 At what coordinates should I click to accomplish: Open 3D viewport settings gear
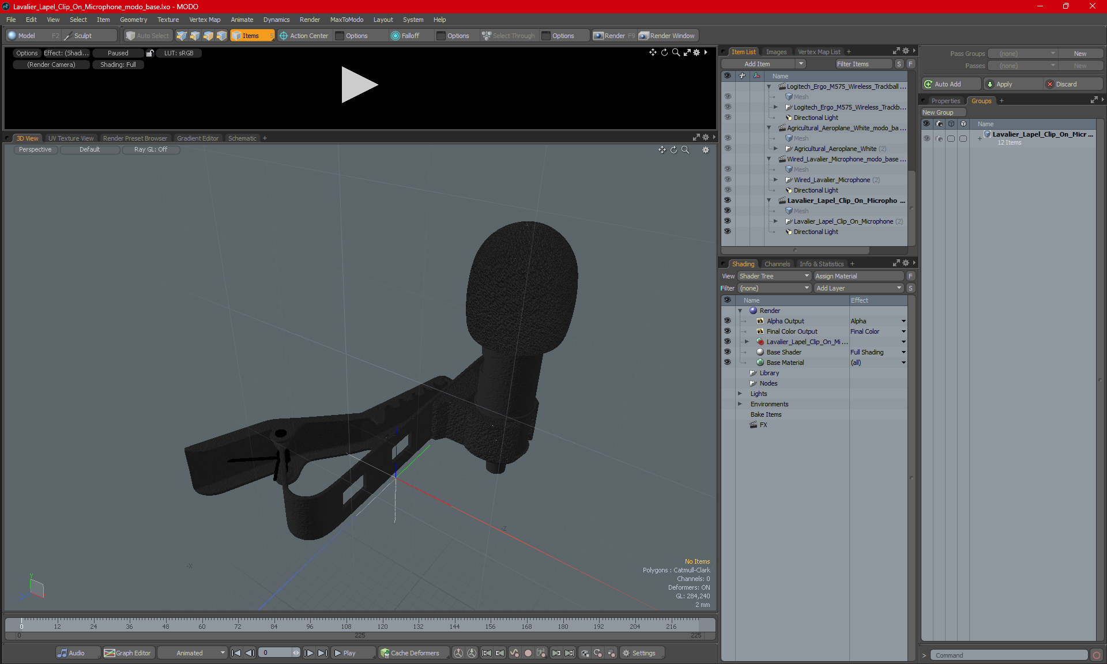coord(705,150)
